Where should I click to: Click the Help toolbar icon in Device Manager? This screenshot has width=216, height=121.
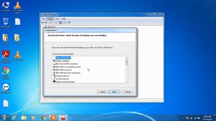[x=60, y=23]
